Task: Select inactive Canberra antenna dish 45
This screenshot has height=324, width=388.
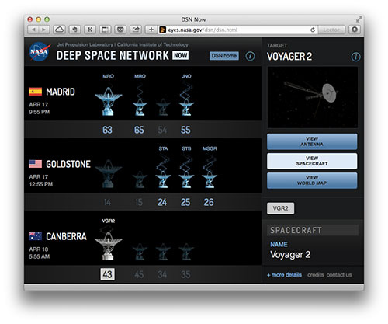Action: tap(140, 252)
